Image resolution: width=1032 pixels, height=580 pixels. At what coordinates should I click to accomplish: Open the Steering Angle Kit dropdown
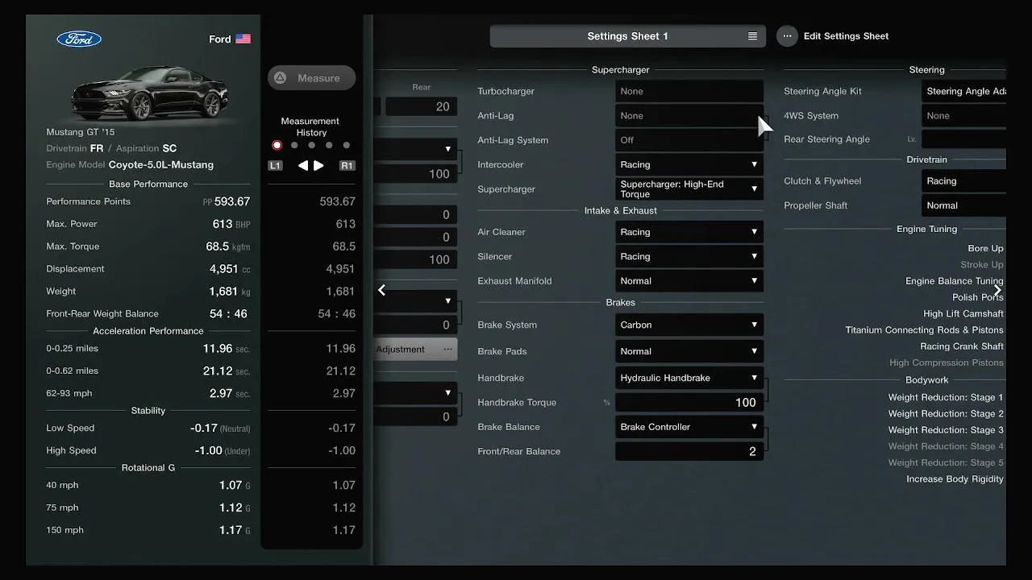click(x=963, y=91)
